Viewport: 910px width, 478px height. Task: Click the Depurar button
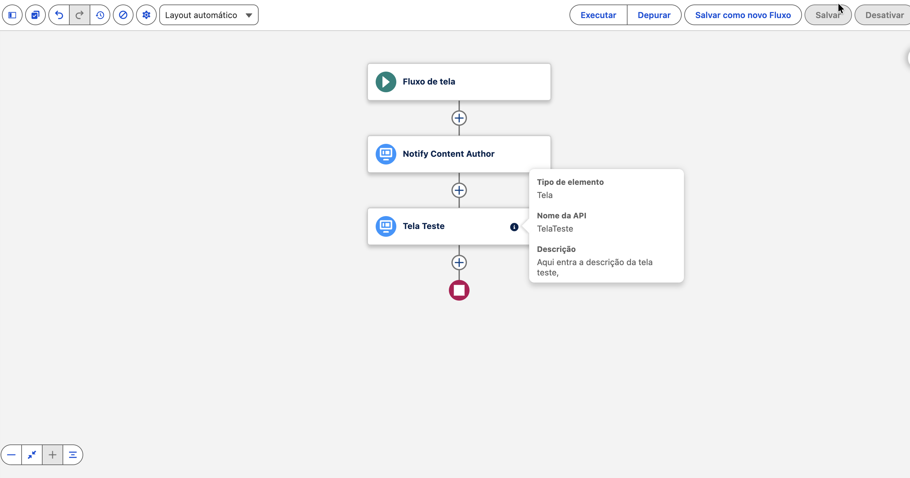click(654, 15)
